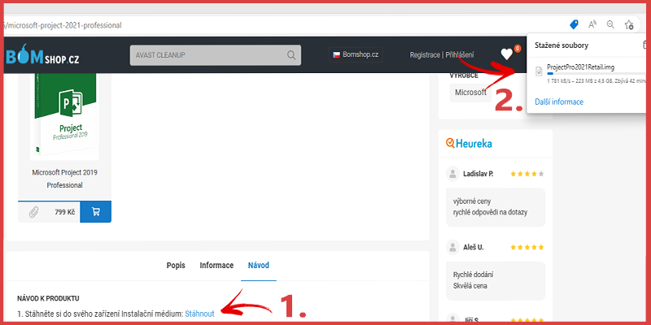Click the Přihlášení link
651x325 pixels.
click(x=460, y=54)
